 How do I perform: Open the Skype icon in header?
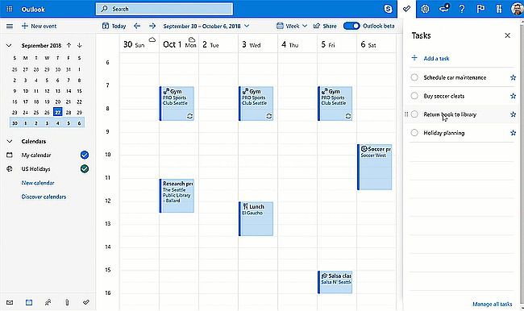coord(388,9)
